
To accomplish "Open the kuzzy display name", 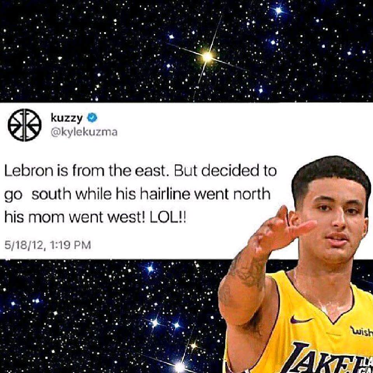I will coord(66,118).
